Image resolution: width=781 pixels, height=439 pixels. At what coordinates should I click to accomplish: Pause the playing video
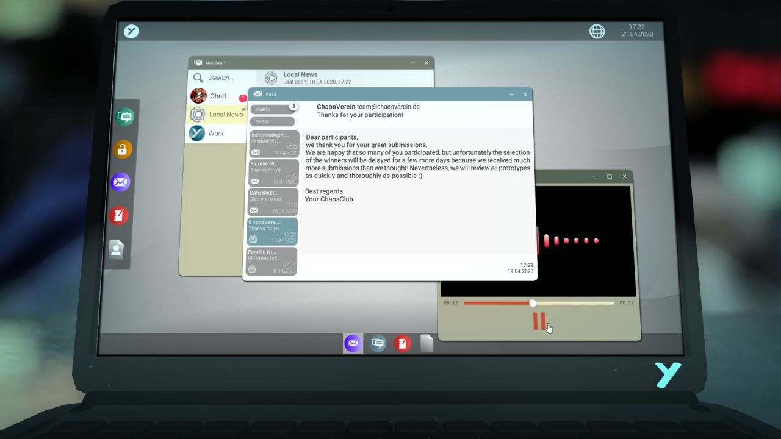coord(541,319)
